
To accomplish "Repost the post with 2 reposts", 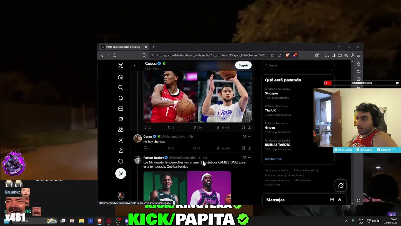I will pos(171,127).
